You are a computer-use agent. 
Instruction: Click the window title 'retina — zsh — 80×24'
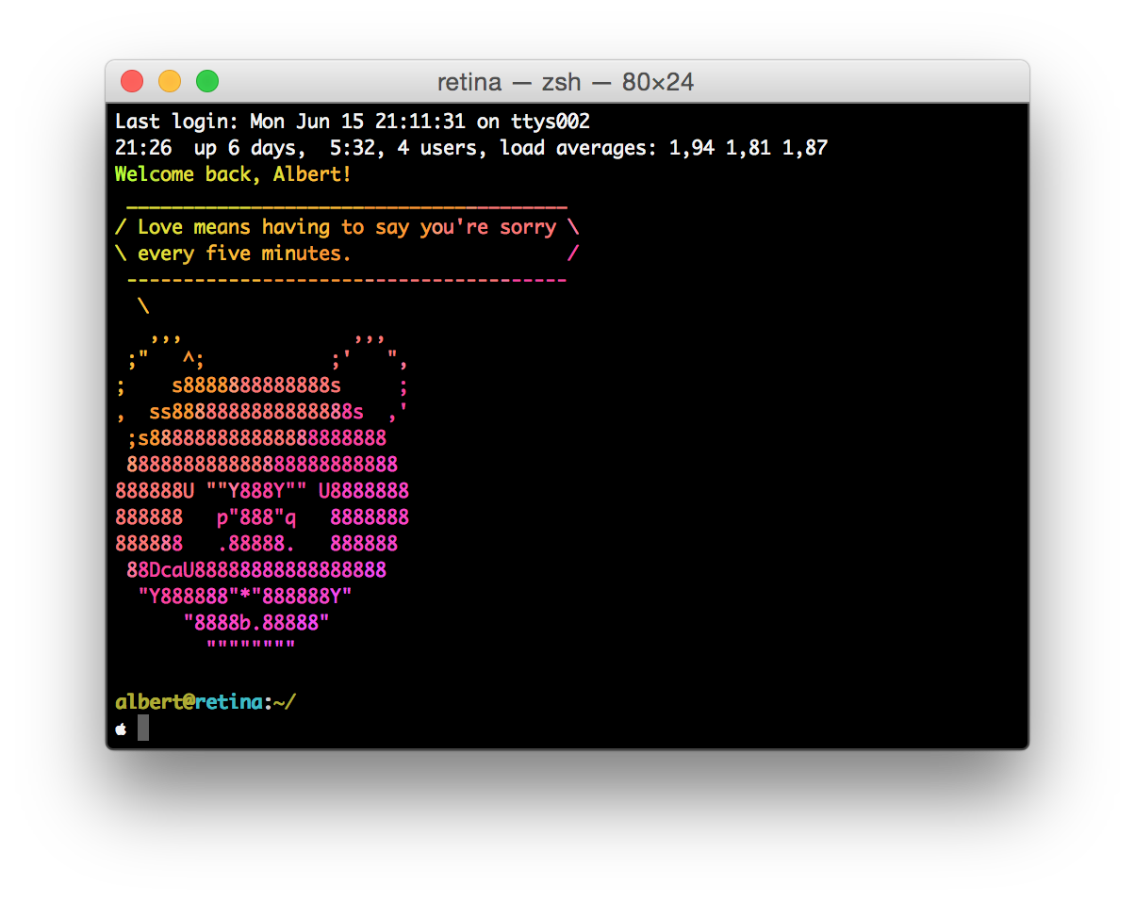(566, 82)
